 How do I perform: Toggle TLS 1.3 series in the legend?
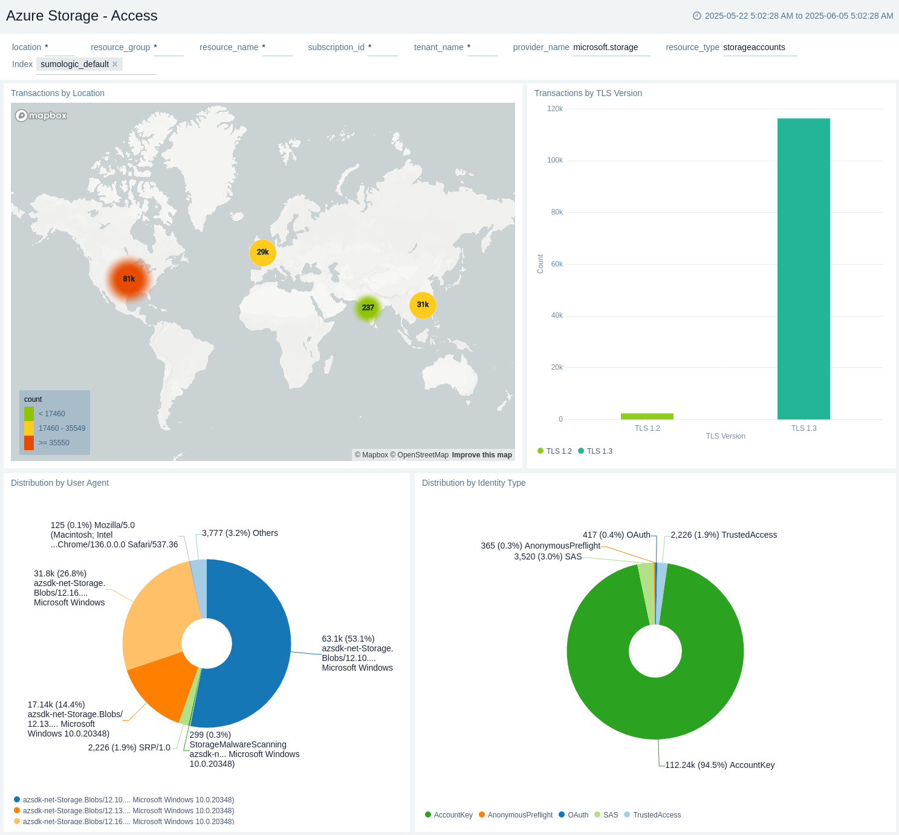click(595, 451)
